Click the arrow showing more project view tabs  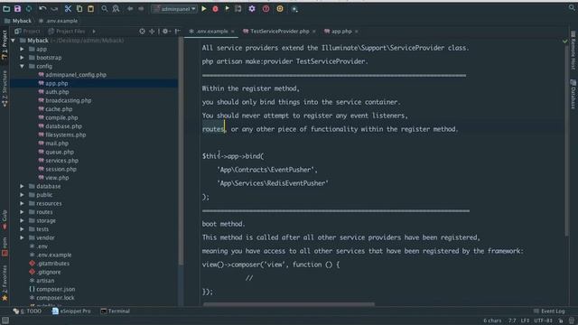pyautogui.click(x=94, y=32)
